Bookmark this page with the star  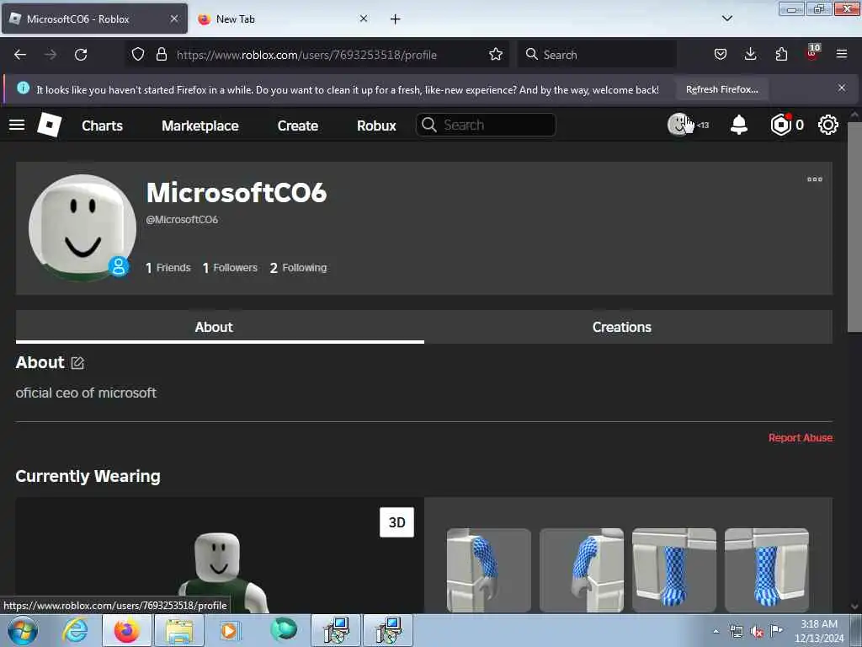(495, 54)
